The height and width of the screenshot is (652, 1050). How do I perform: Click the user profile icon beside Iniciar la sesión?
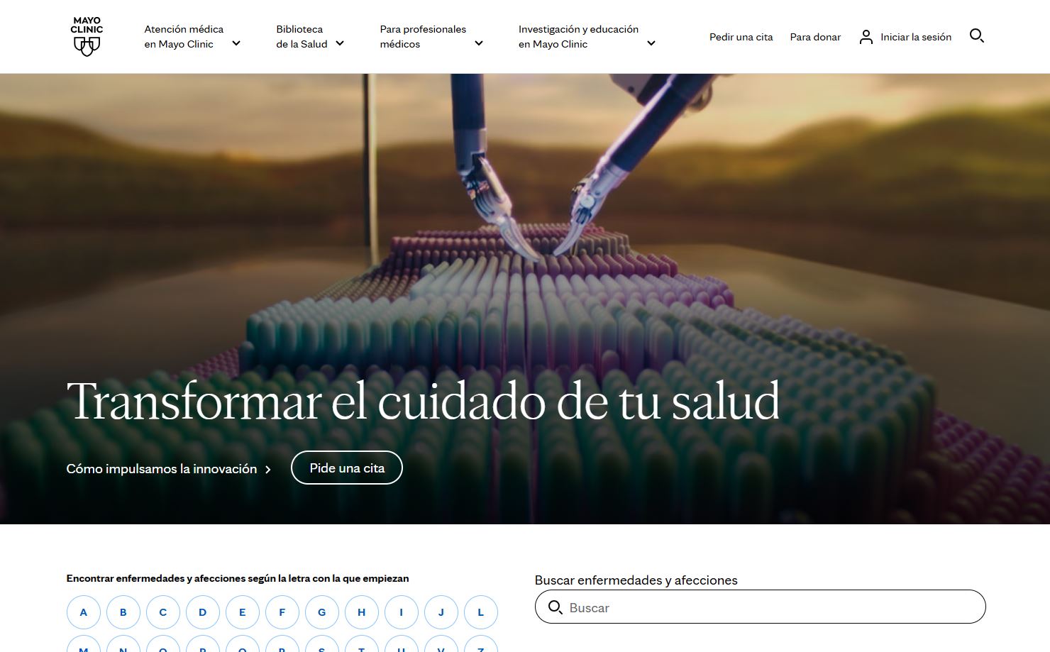866,37
